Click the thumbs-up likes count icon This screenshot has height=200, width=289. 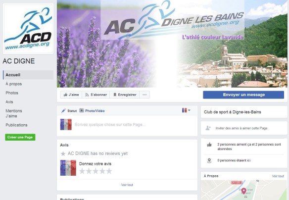pos(209,145)
